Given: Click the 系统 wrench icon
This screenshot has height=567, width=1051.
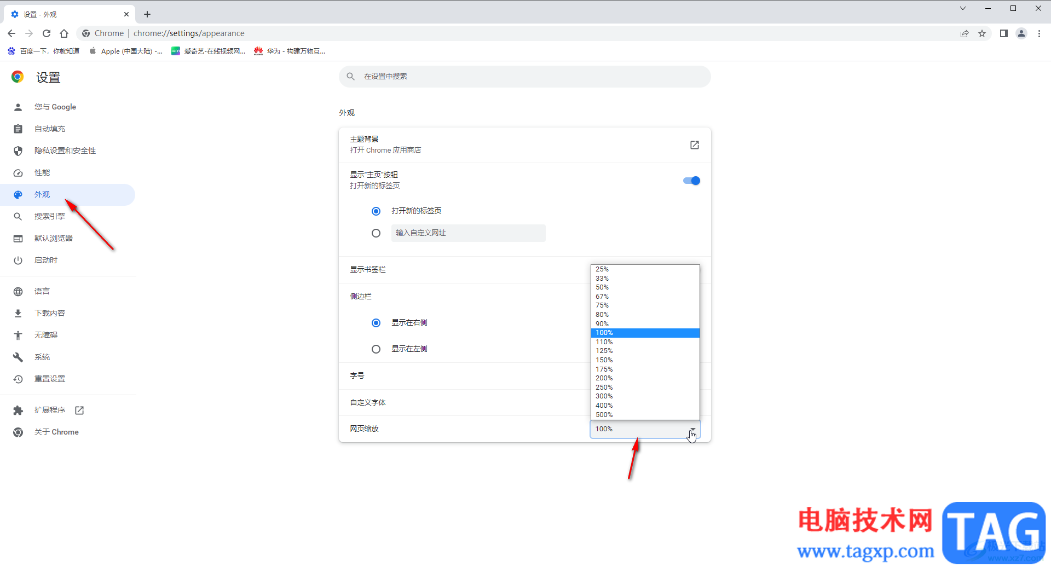Looking at the screenshot, I should [x=18, y=357].
